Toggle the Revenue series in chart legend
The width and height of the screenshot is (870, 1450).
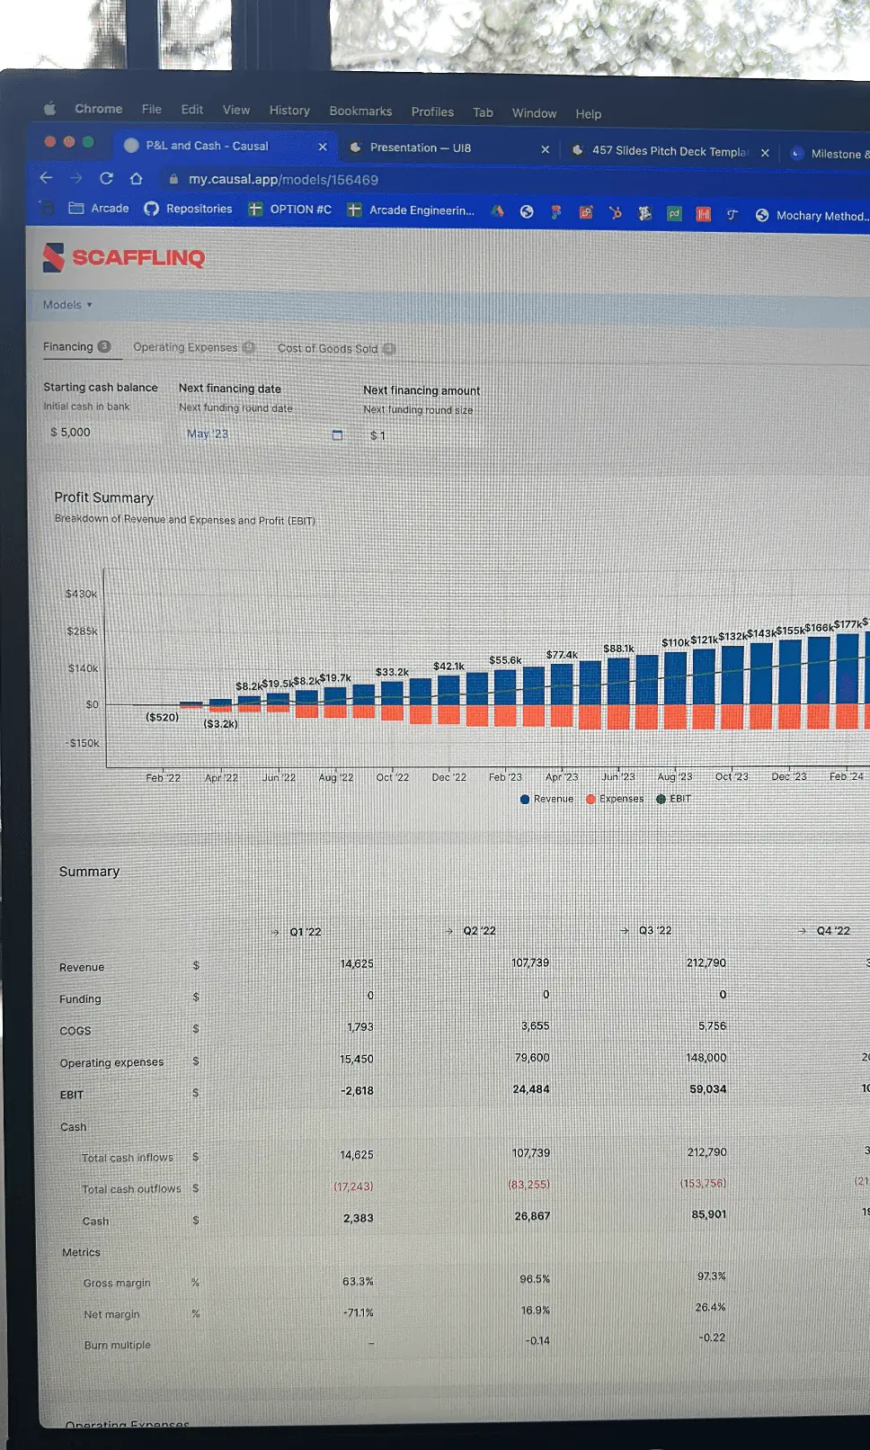(546, 799)
